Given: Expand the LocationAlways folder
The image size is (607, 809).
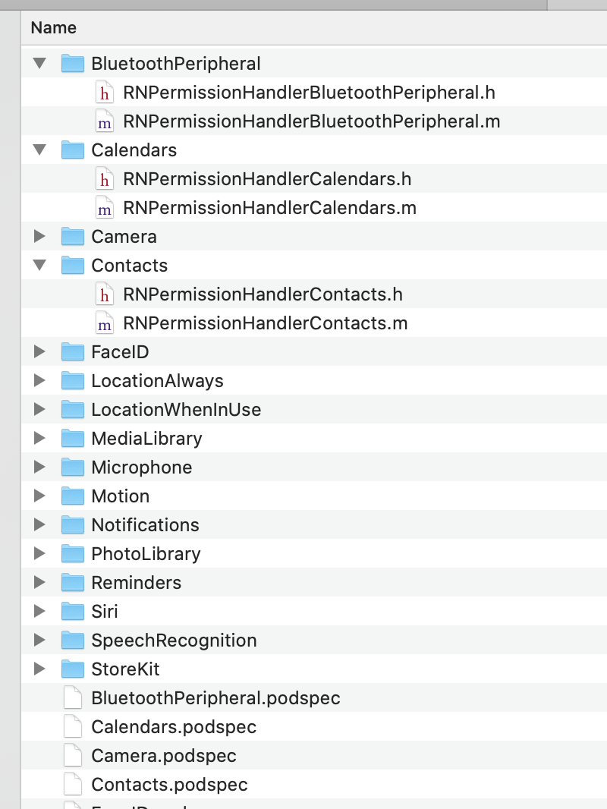Looking at the screenshot, I should coord(39,380).
